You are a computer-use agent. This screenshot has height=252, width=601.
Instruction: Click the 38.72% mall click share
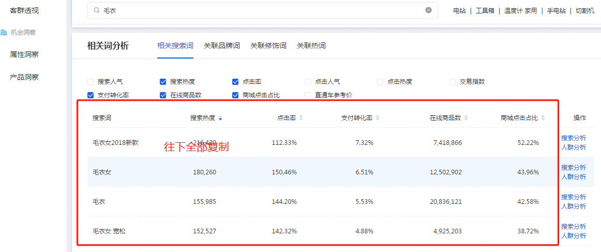(528, 231)
